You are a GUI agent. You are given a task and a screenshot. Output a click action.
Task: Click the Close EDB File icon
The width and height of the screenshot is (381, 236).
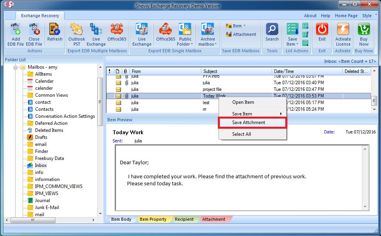34,30
